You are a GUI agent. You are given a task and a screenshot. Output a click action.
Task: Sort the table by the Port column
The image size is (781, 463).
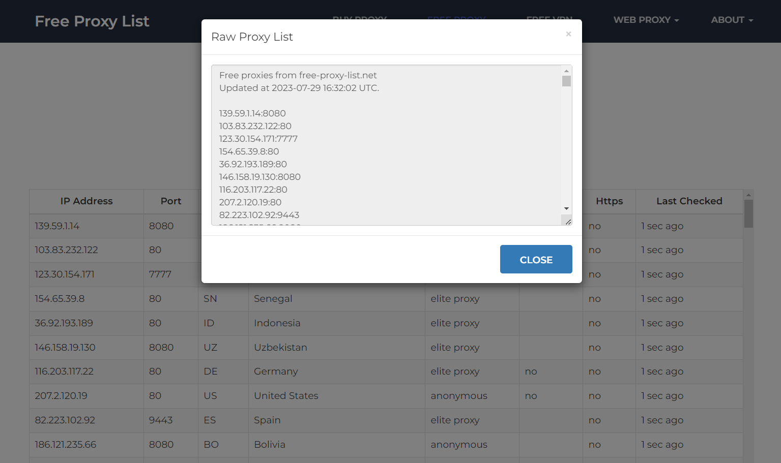[x=170, y=201]
